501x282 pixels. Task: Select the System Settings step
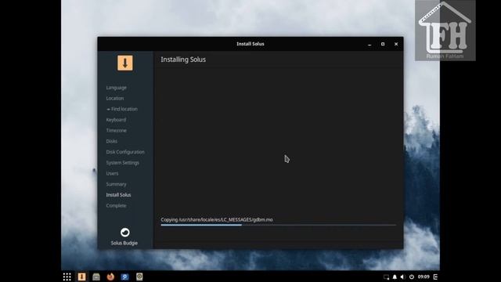coord(123,163)
